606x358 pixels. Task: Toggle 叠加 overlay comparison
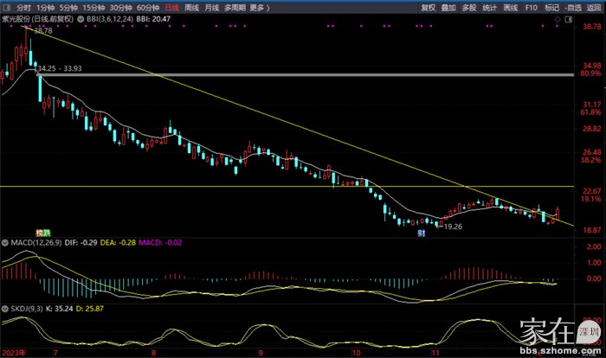click(448, 7)
